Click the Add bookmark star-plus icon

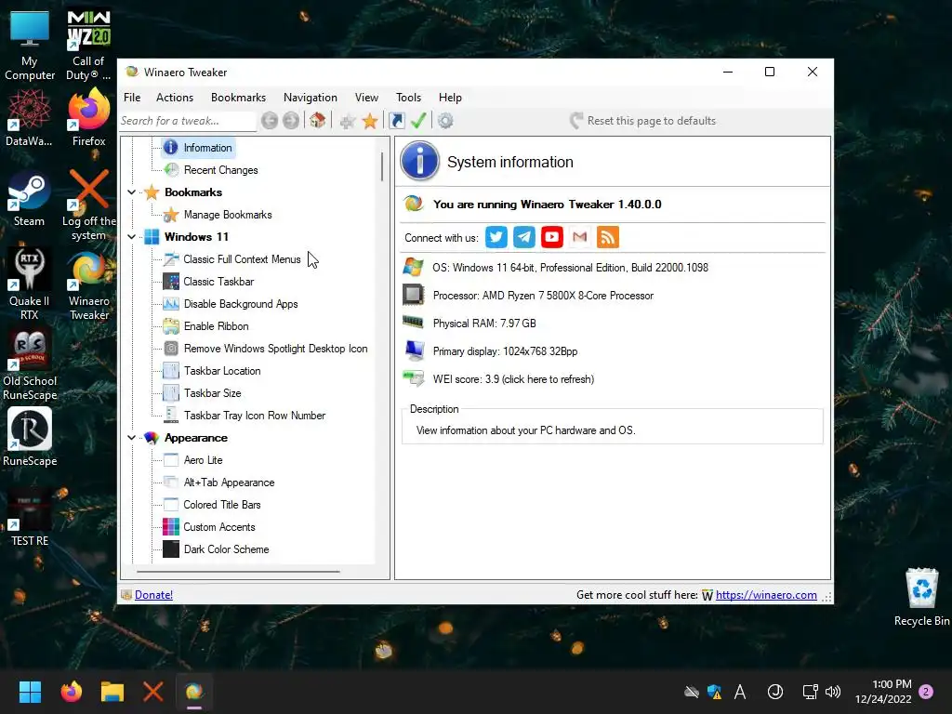coord(348,122)
